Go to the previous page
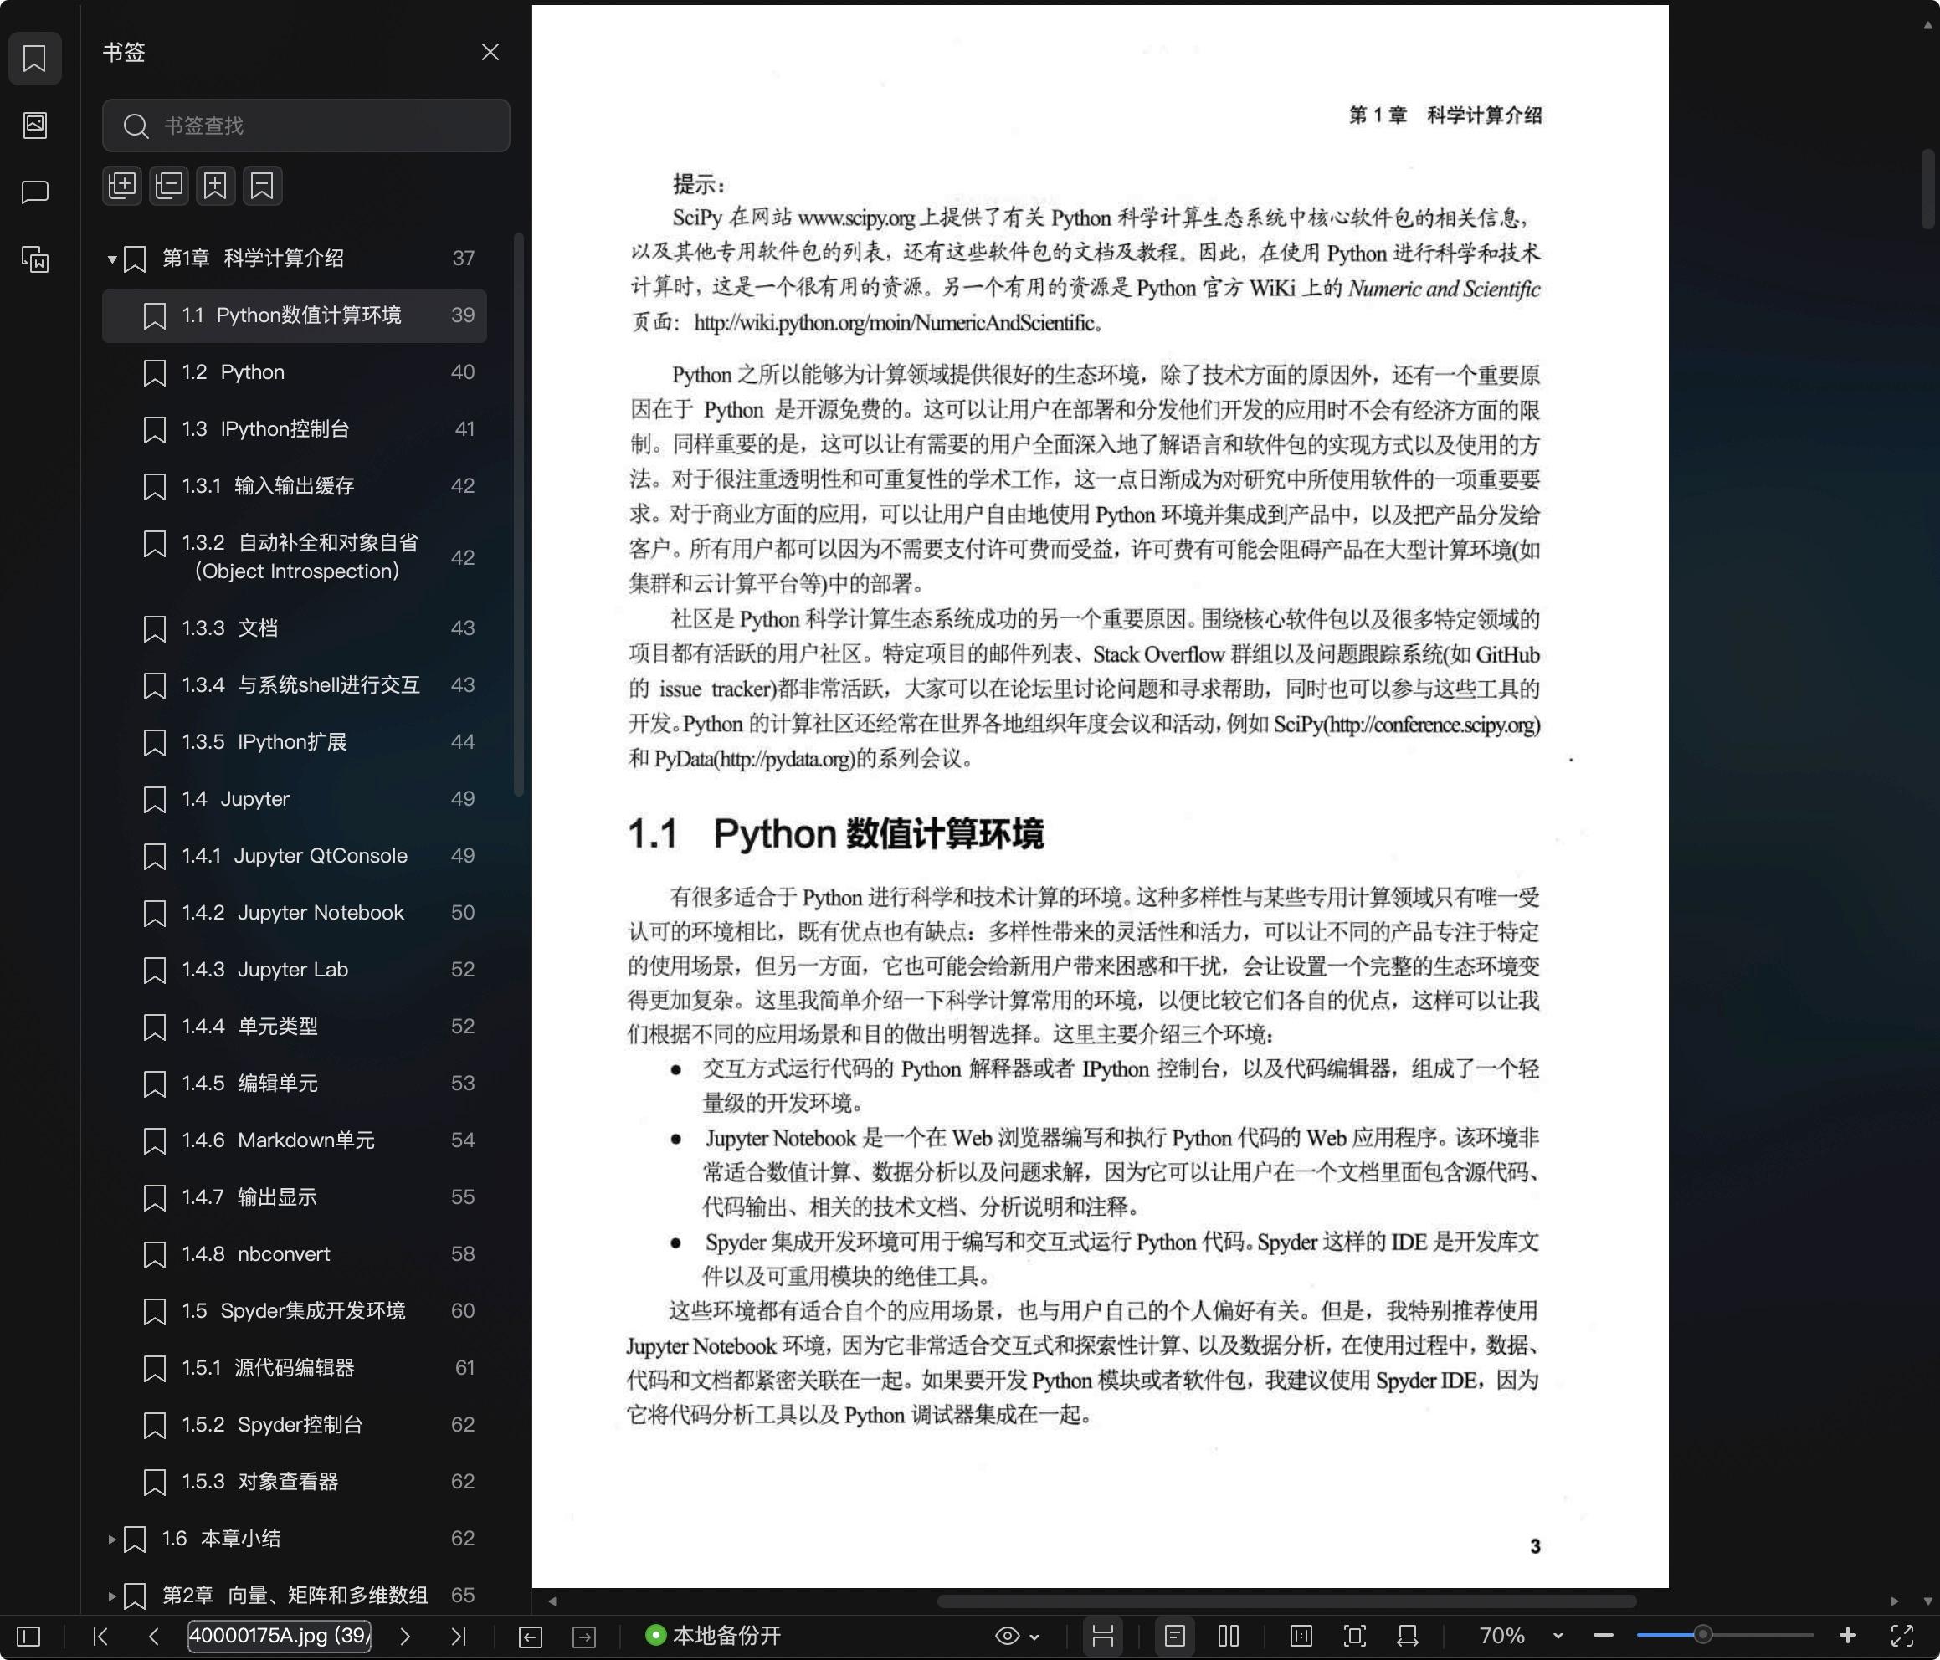 pyautogui.click(x=153, y=1636)
